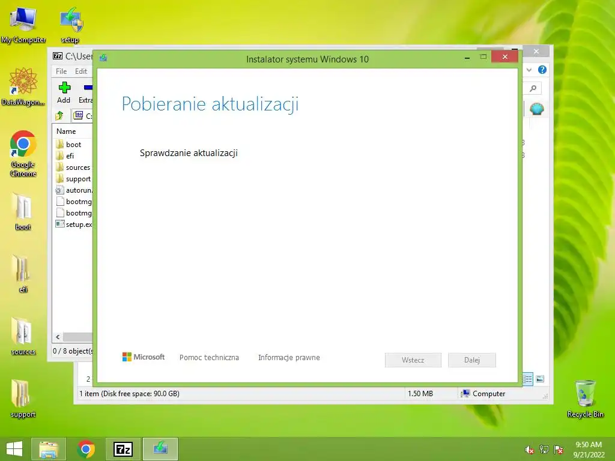Click Explorer help question mark icon
Image resolution: width=615 pixels, height=461 pixels.
542,70
